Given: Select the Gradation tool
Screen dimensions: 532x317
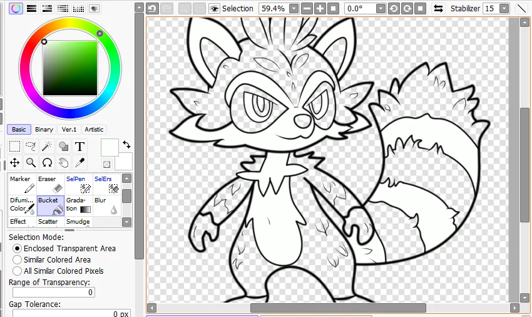Looking at the screenshot, I should tap(78, 205).
